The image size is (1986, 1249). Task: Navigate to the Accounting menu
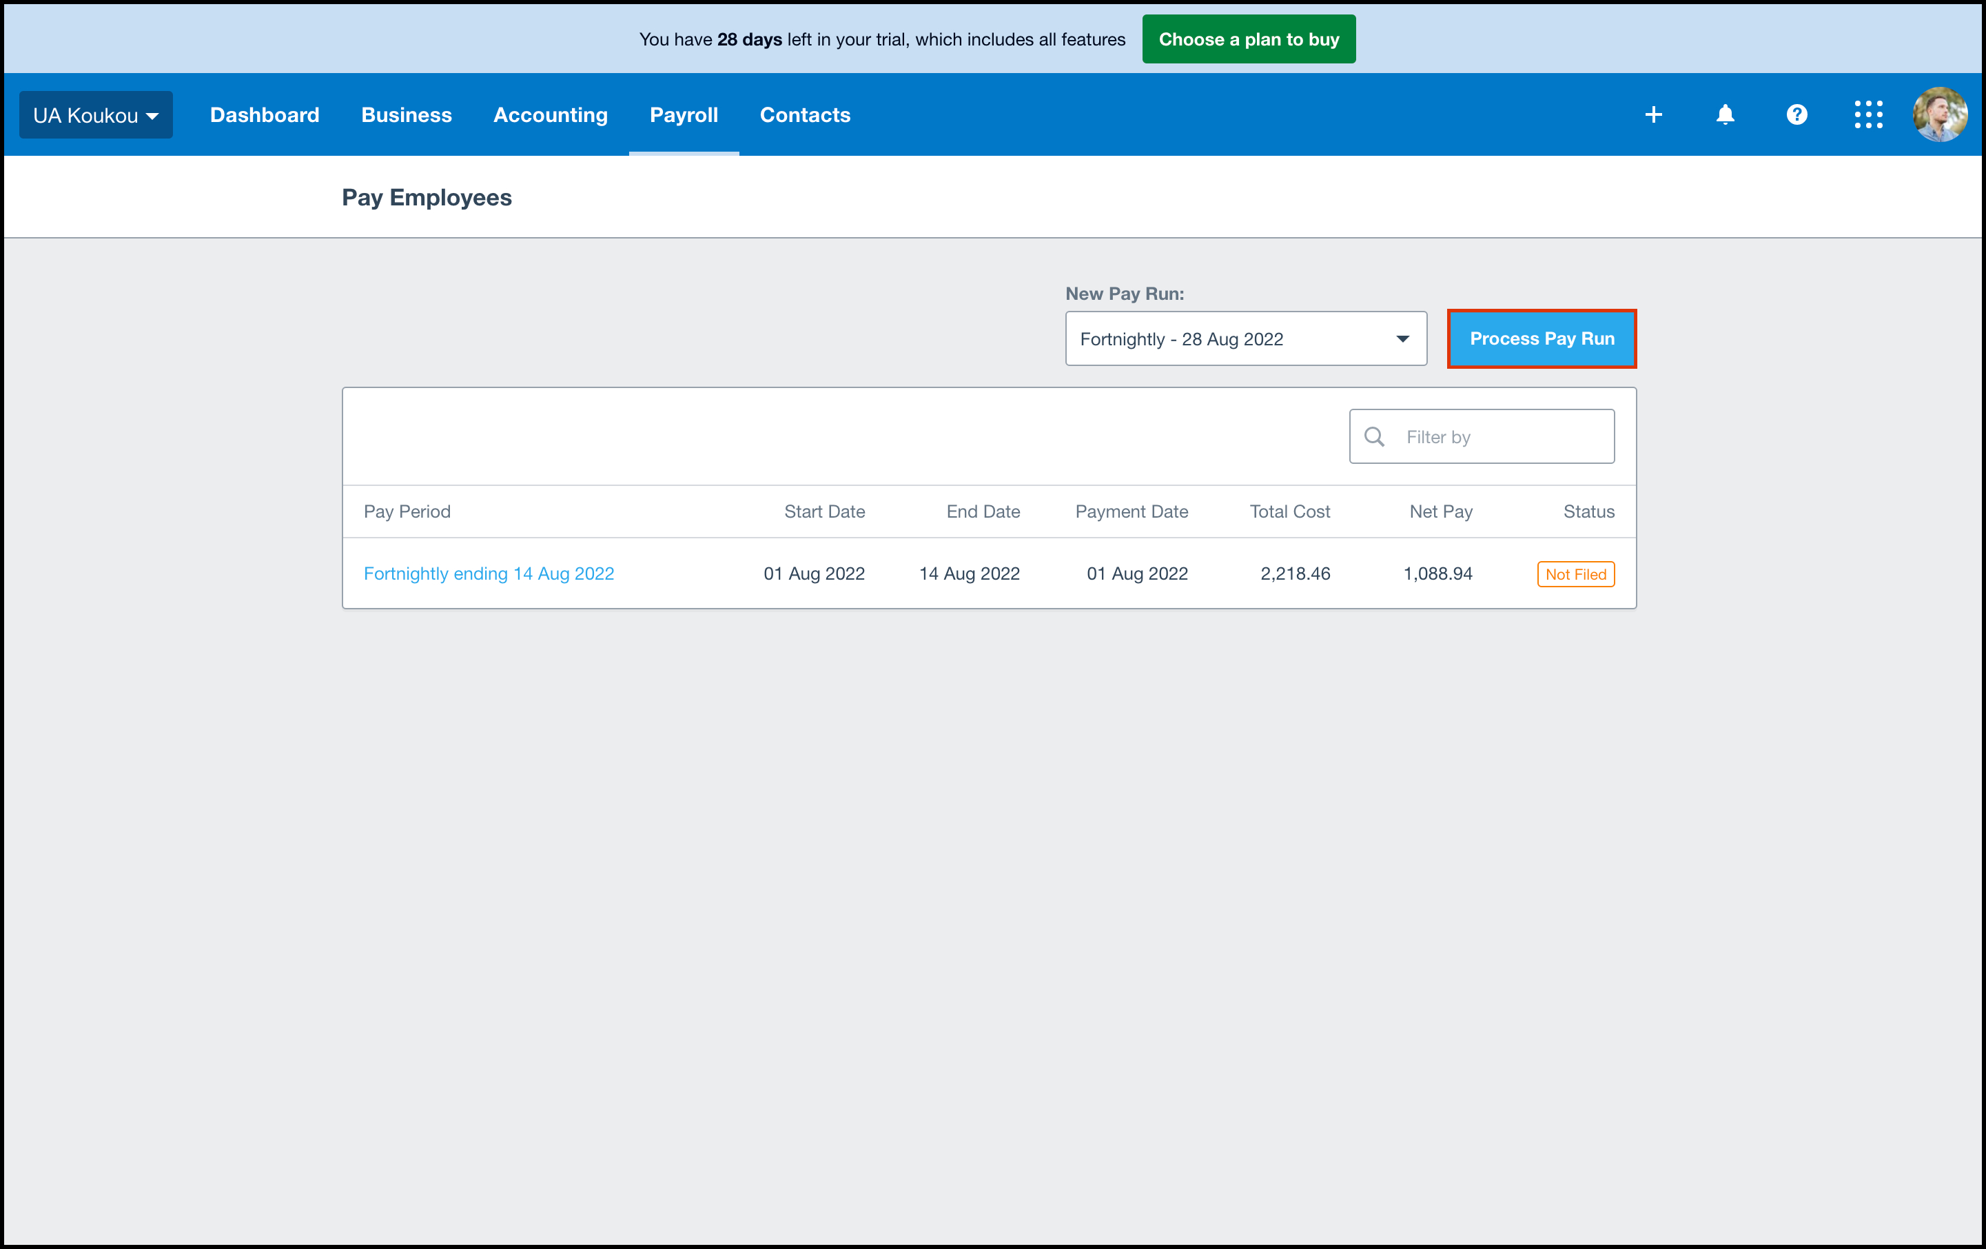[x=550, y=114]
